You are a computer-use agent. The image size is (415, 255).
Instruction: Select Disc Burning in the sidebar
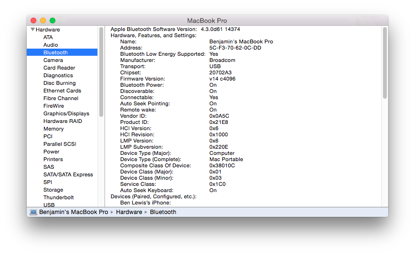pyautogui.click(x=60, y=83)
